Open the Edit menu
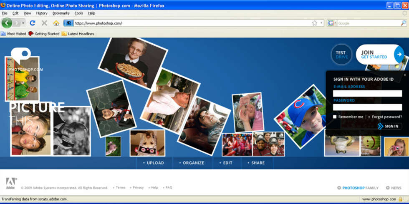The image size is (409, 204). (x=15, y=13)
